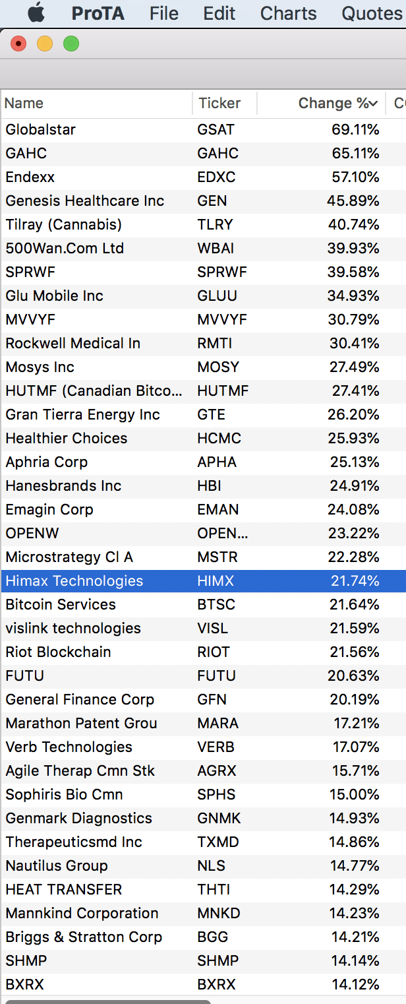
Task: Click the yellow minimize window button
Action: [x=45, y=44]
